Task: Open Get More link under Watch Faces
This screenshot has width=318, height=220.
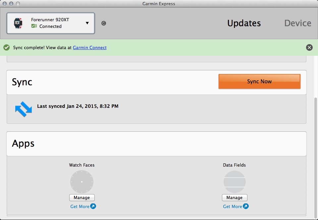Action: 80,206
